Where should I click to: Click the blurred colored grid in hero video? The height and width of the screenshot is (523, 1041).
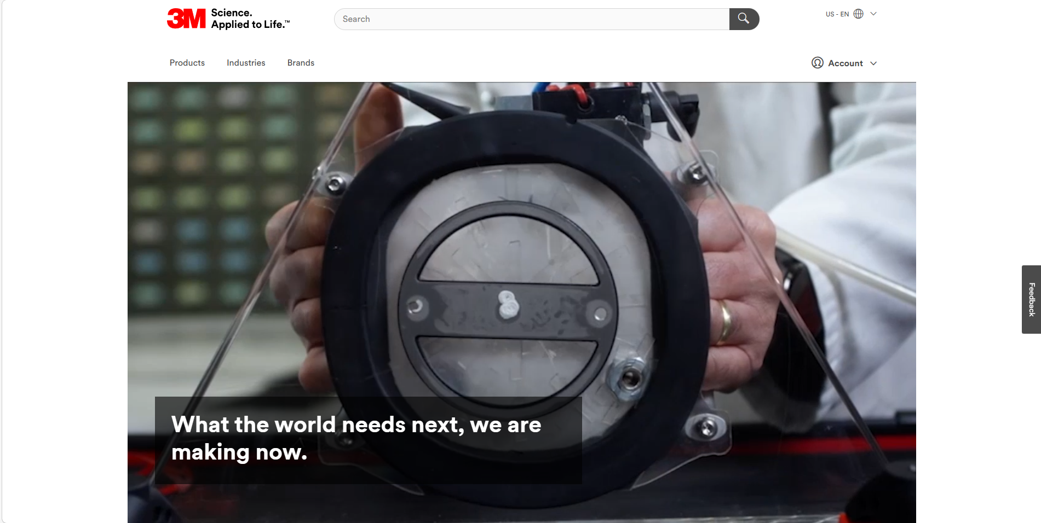click(214, 191)
